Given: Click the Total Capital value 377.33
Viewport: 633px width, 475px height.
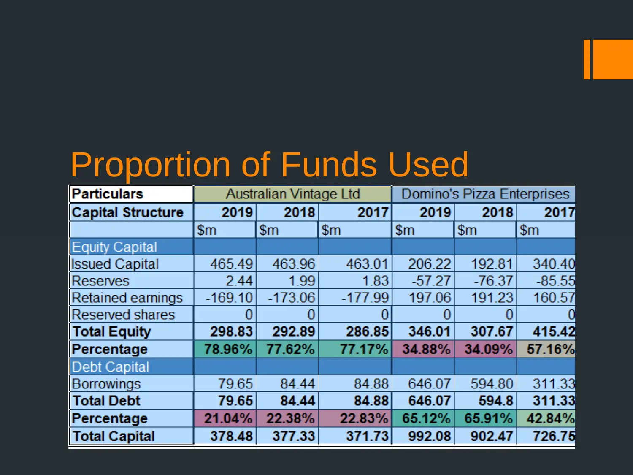Looking at the screenshot, I should click(294, 436).
